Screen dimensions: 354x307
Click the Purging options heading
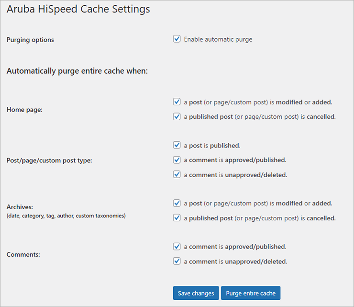pyautogui.click(x=30, y=40)
